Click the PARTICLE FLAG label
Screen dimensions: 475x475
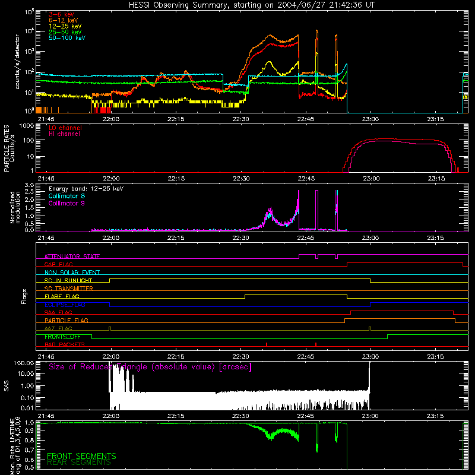(66, 321)
